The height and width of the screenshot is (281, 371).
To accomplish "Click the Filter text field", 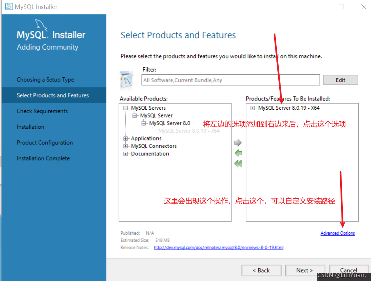I will pos(231,80).
